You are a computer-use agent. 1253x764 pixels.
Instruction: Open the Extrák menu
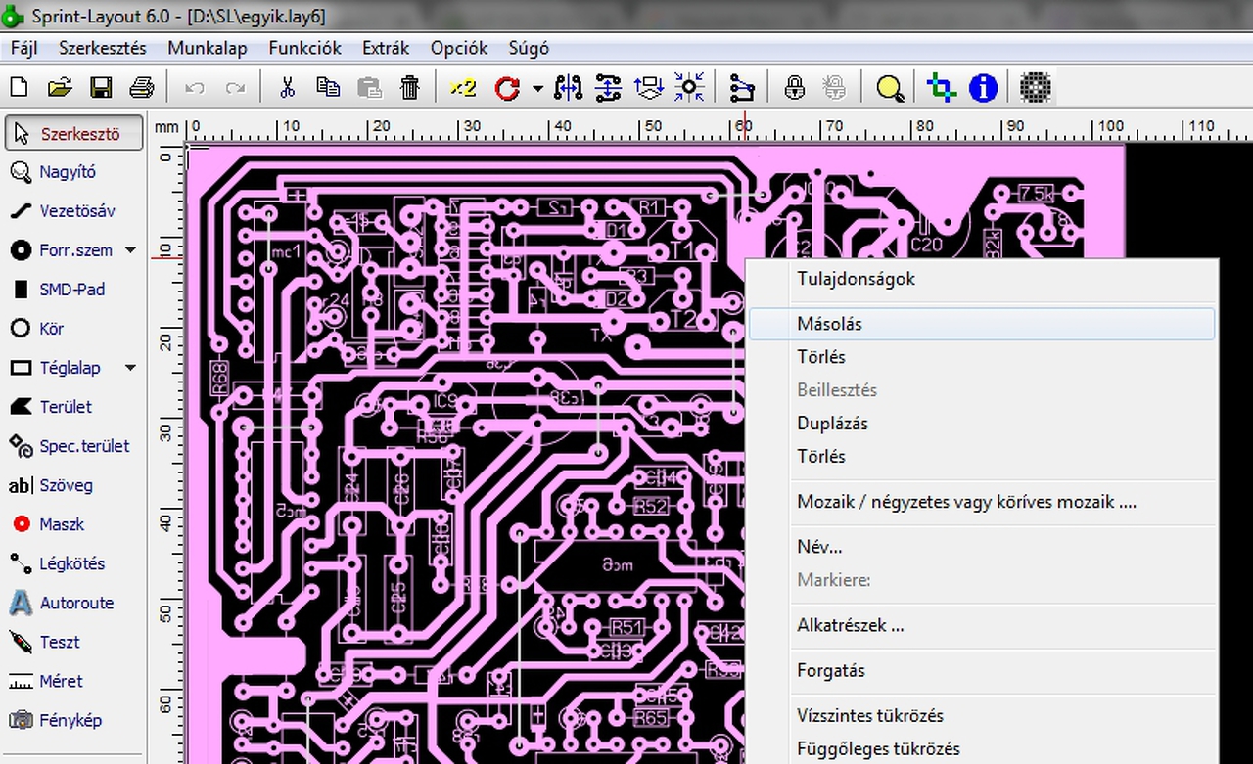pyautogui.click(x=386, y=48)
